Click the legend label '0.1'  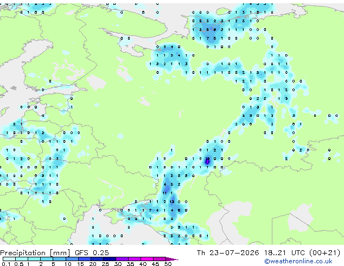coord(6,264)
